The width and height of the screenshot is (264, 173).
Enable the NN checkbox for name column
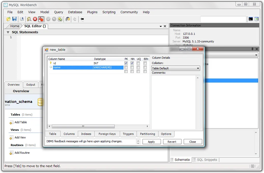(132, 67)
